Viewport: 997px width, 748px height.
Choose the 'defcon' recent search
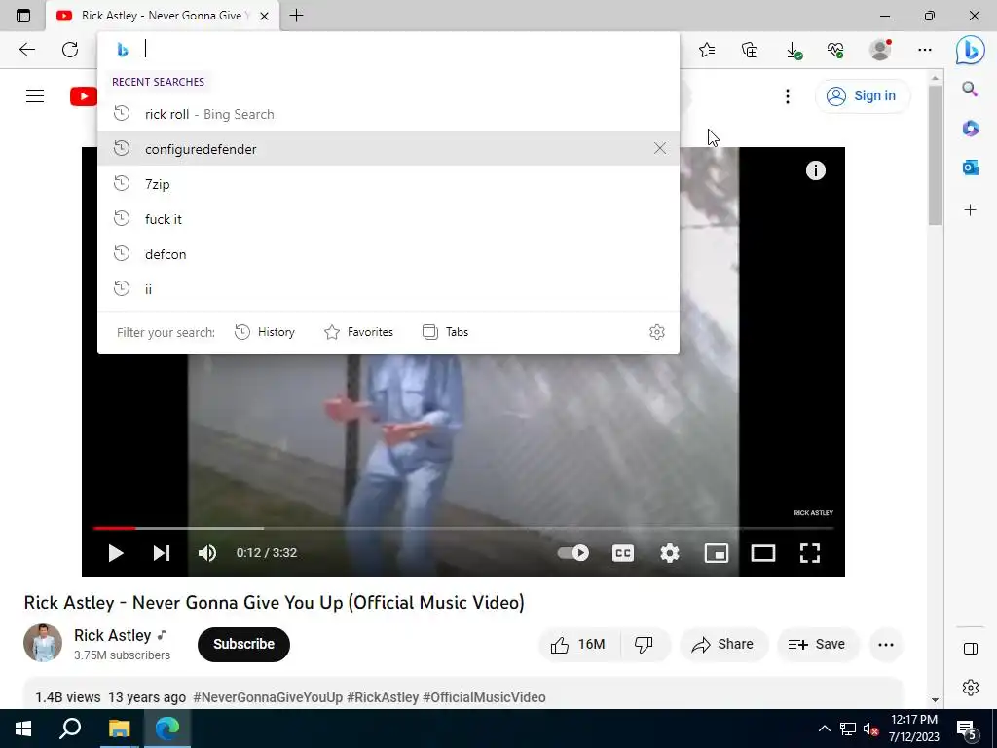coord(388,254)
